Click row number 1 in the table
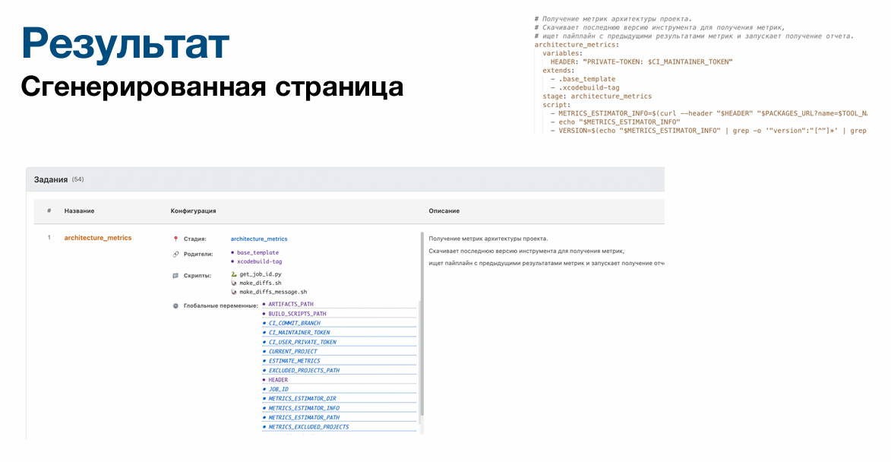The image size is (891, 462). tap(49, 238)
